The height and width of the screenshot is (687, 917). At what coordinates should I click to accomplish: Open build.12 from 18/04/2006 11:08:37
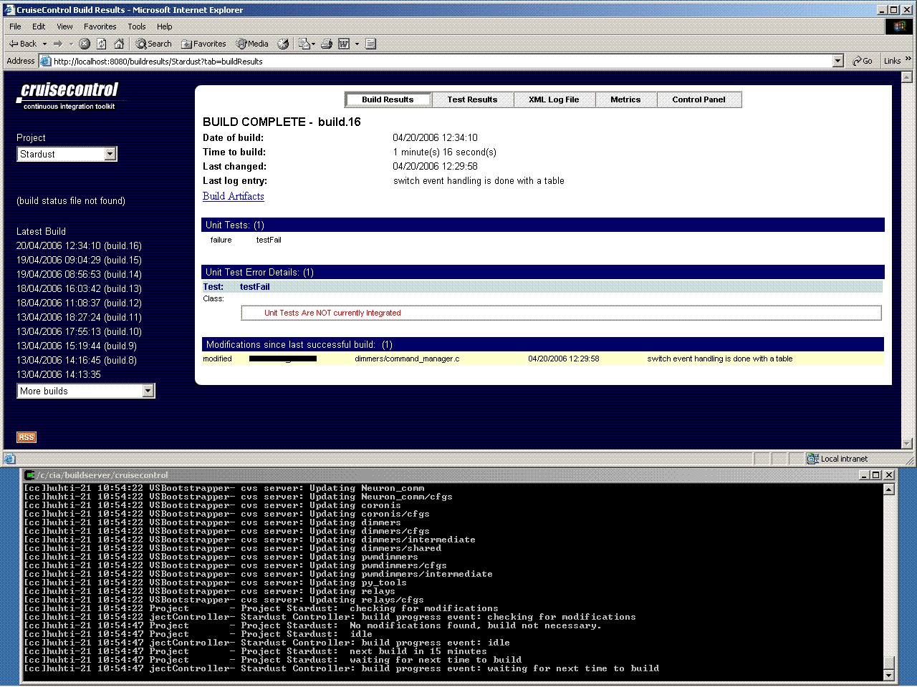click(x=79, y=303)
